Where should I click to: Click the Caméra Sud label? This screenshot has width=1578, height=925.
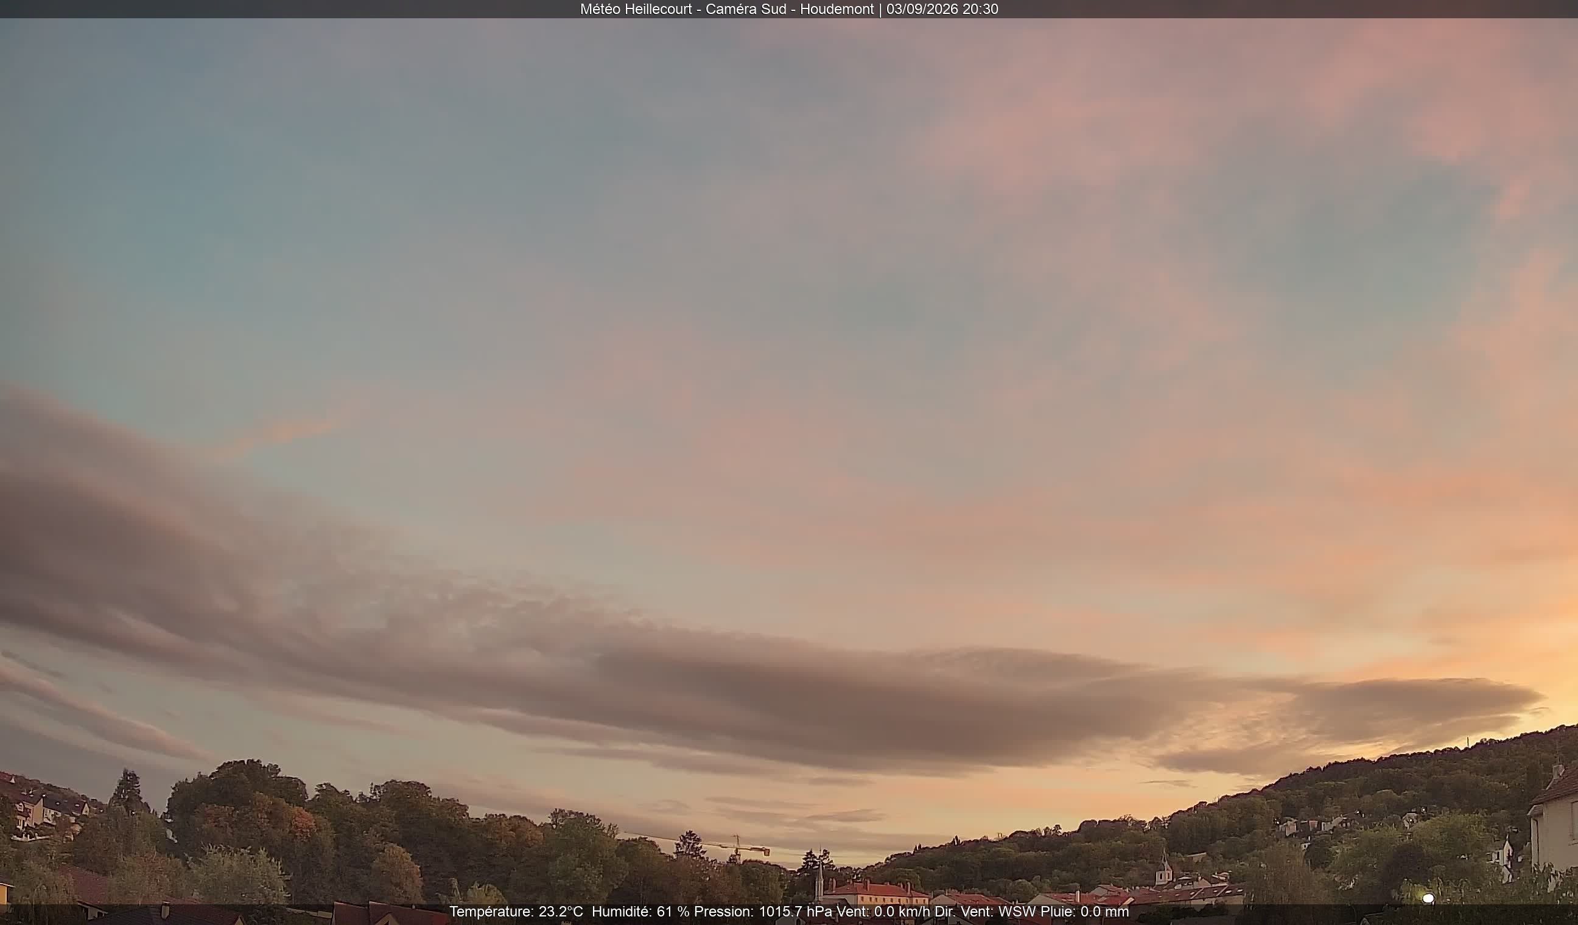point(747,9)
